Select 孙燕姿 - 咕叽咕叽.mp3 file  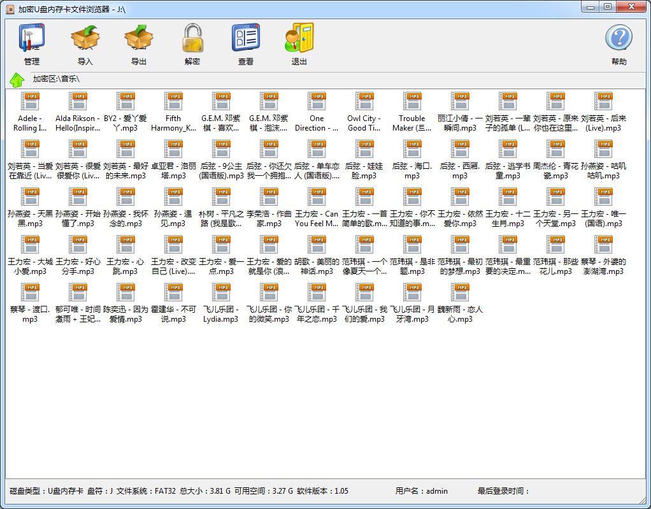603,160
